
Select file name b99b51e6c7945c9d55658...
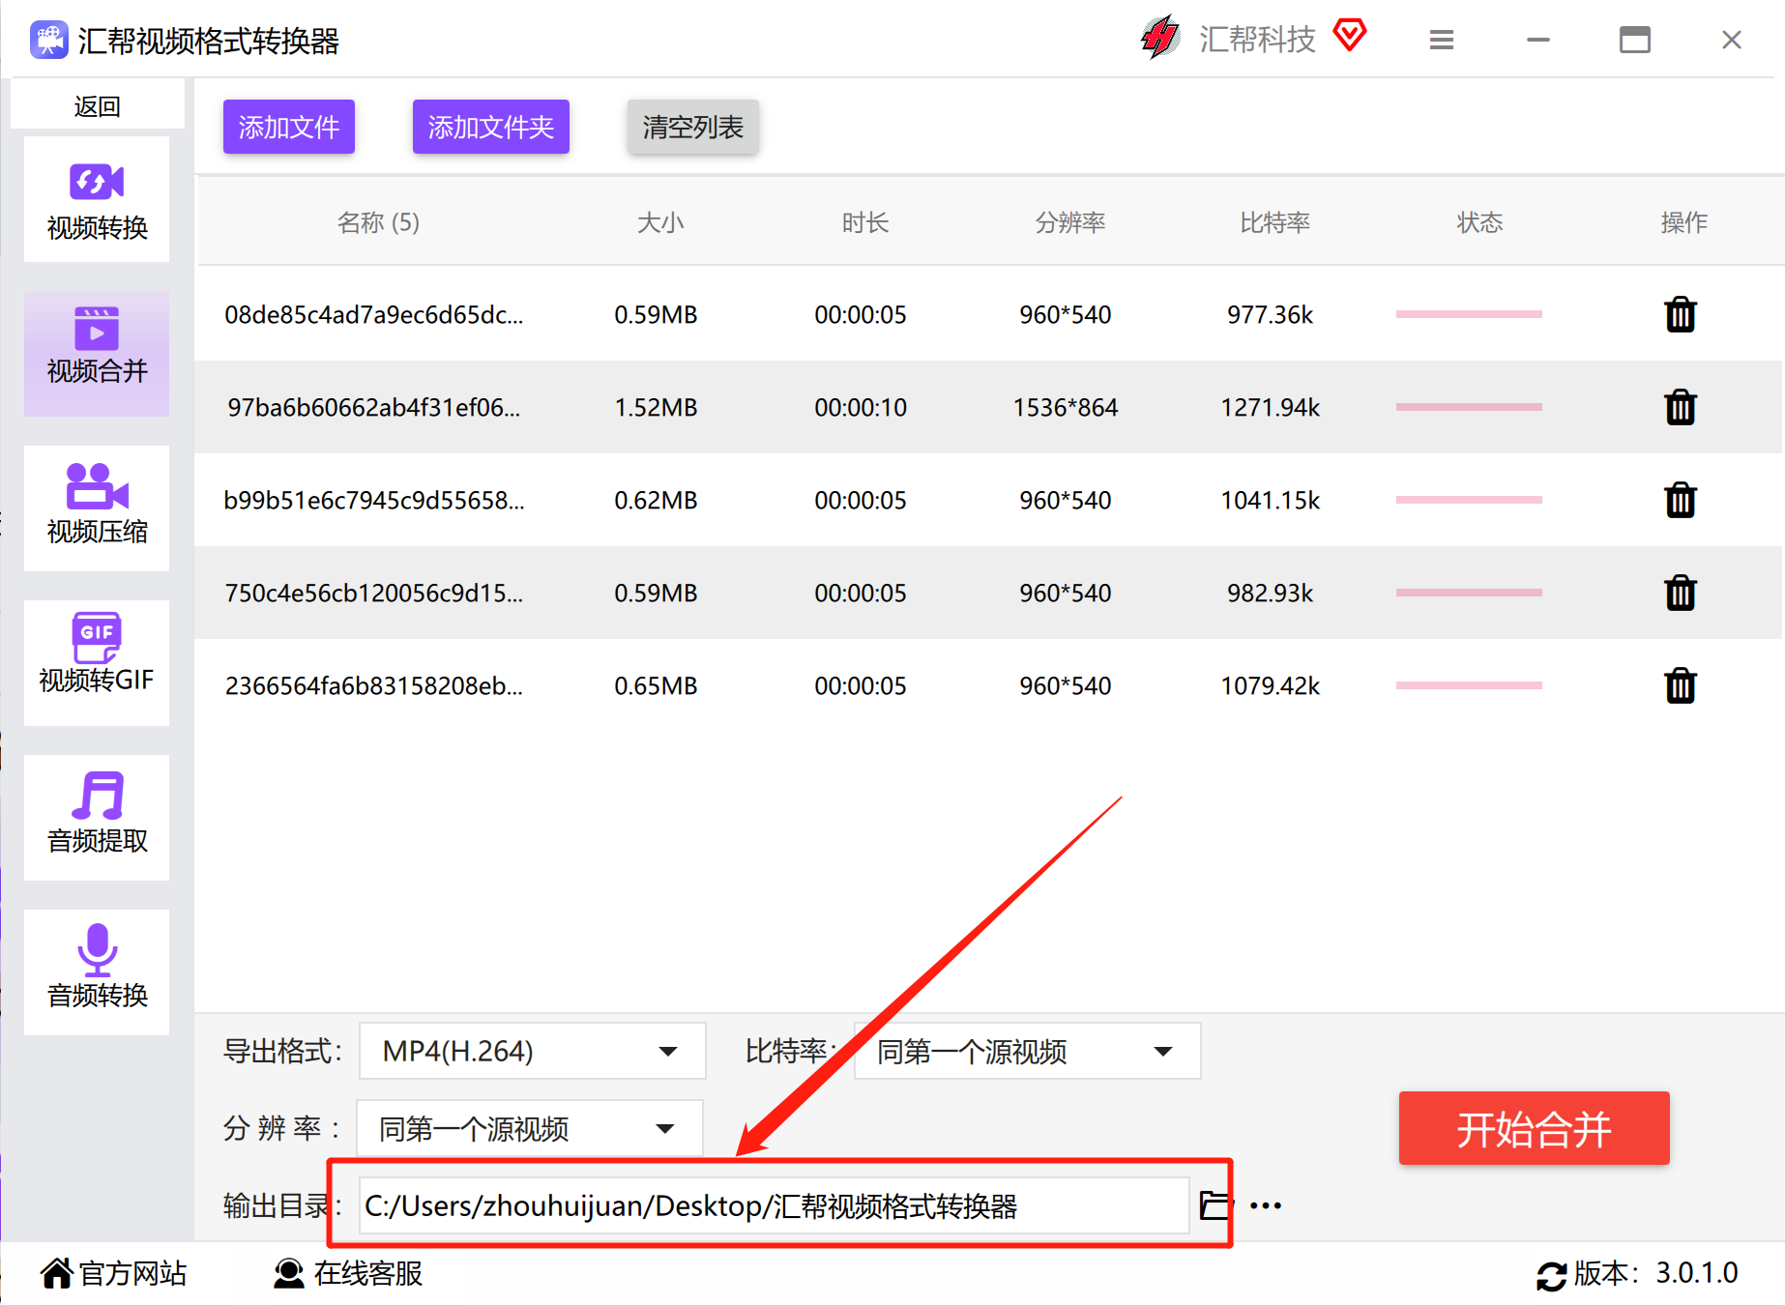click(x=374, y=500)
